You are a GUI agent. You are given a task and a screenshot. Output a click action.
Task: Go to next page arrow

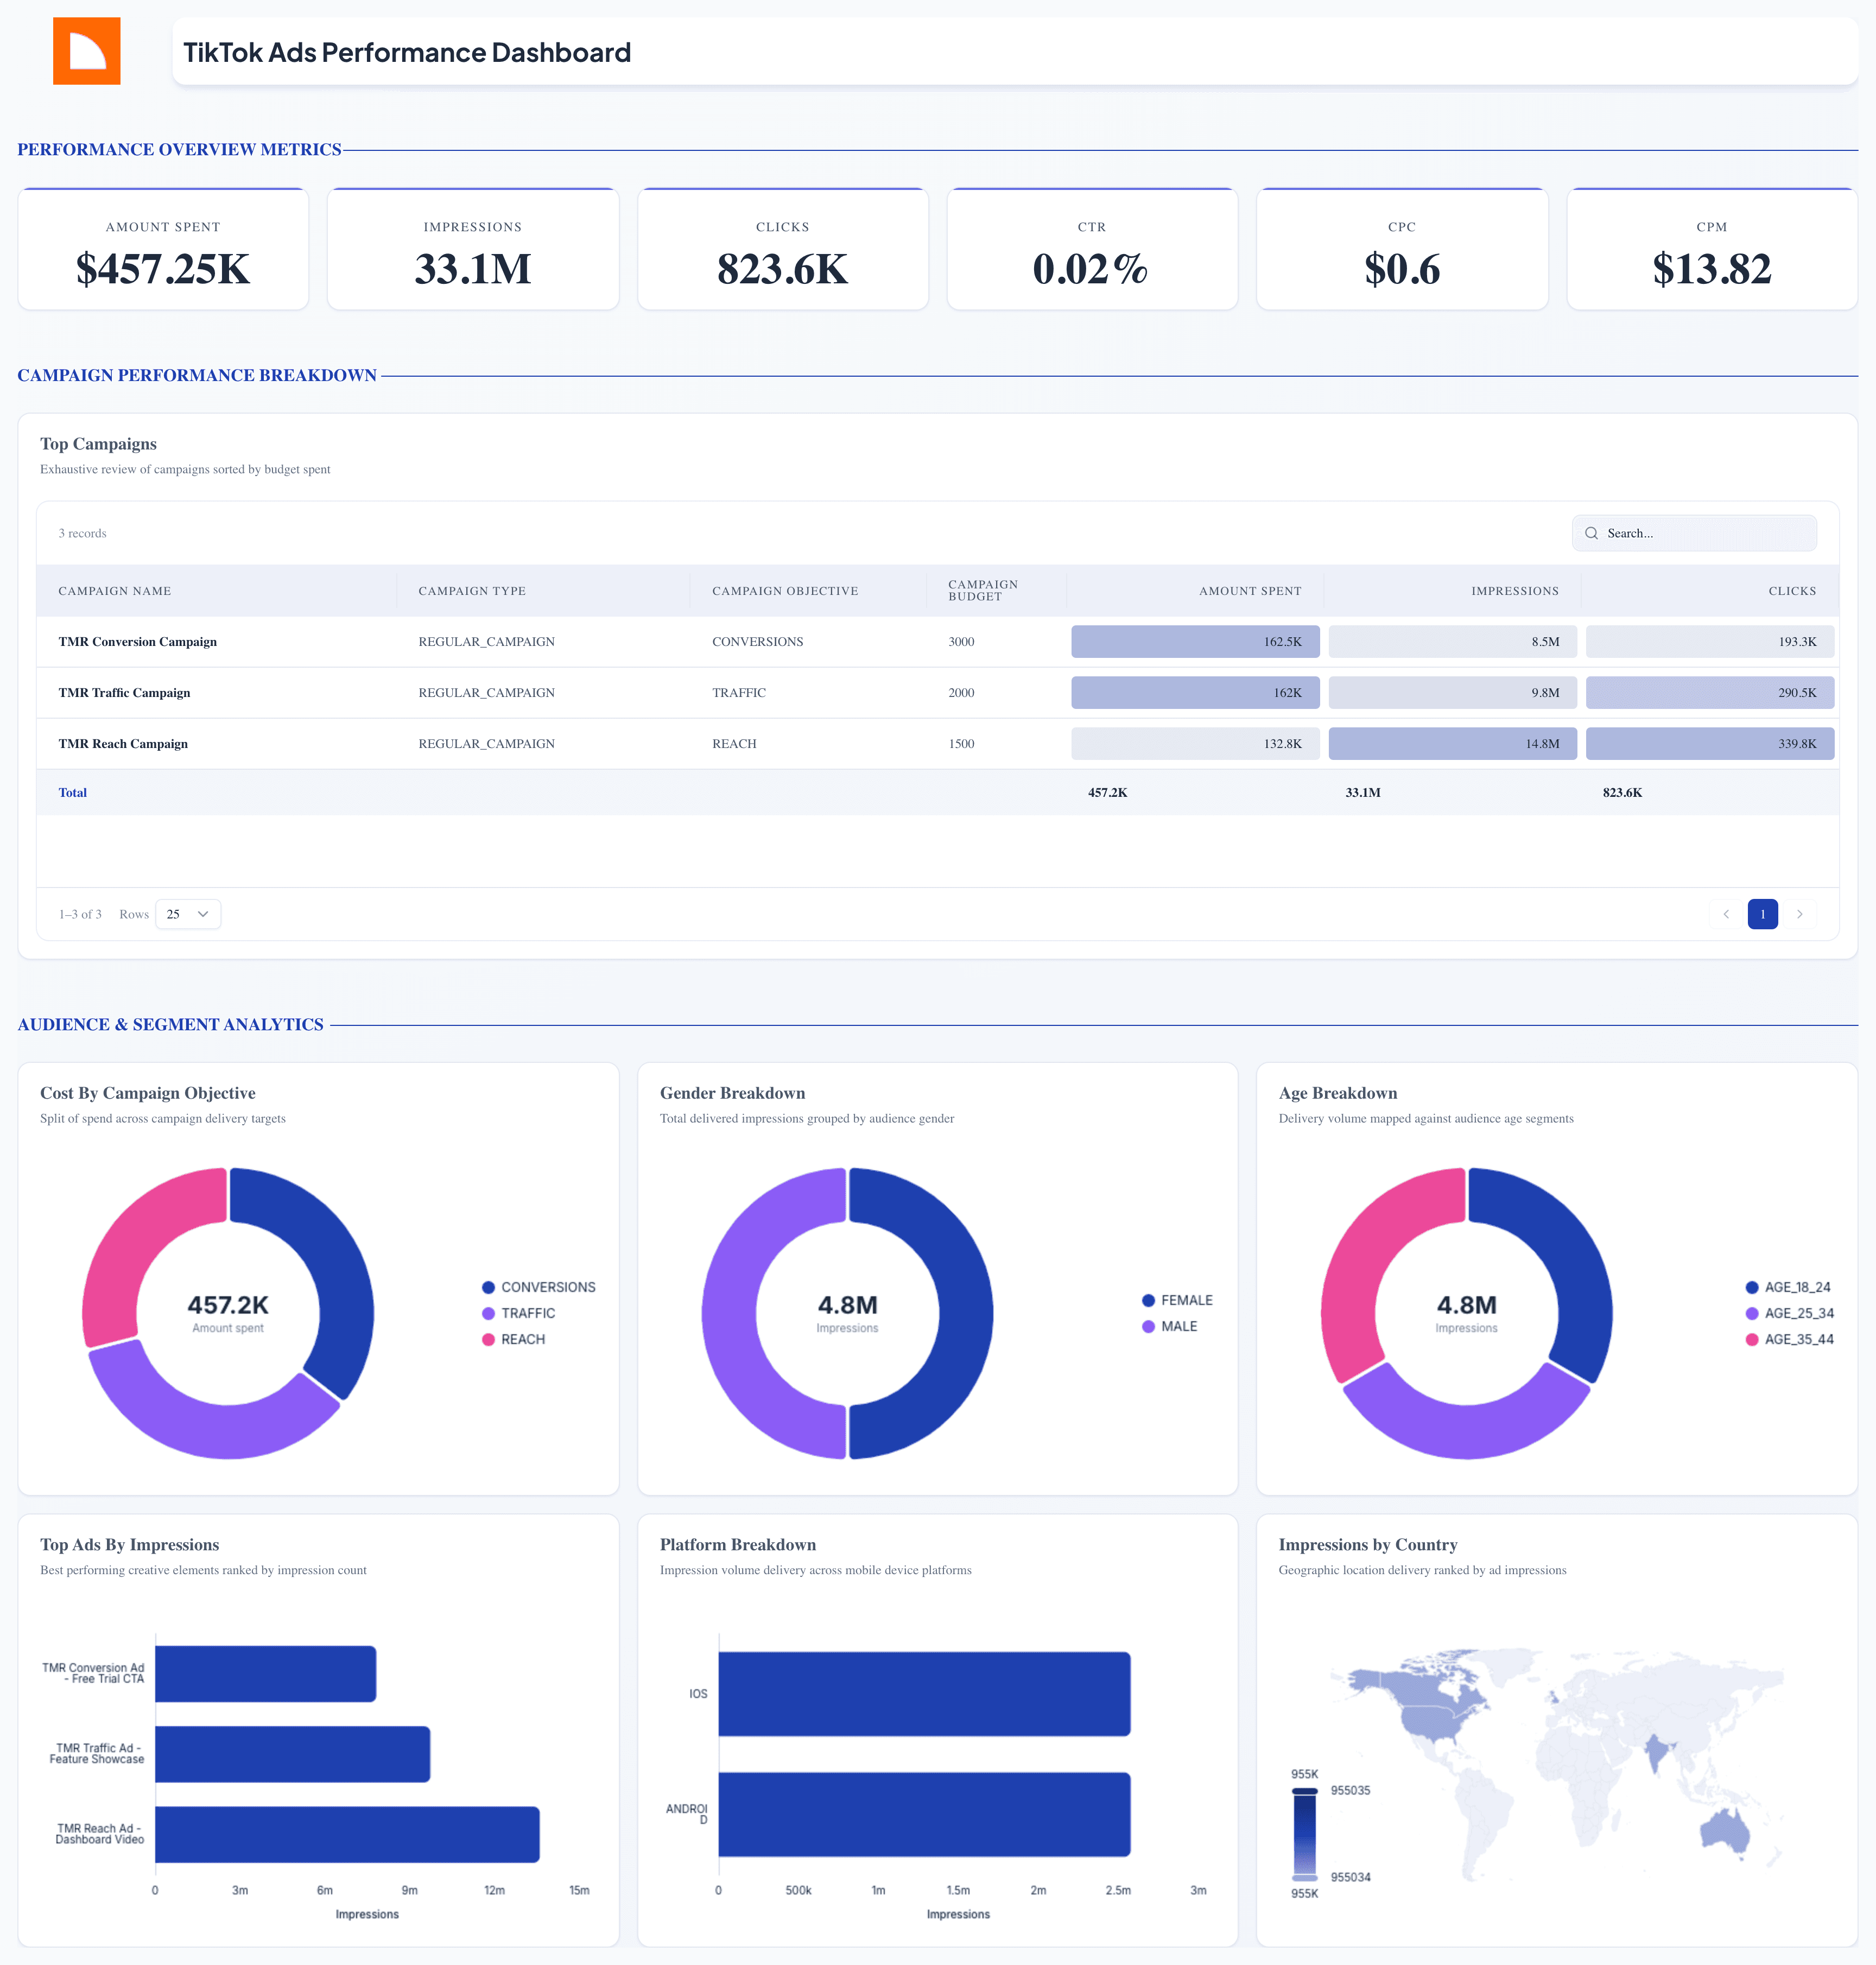(x=1799, y=914)
